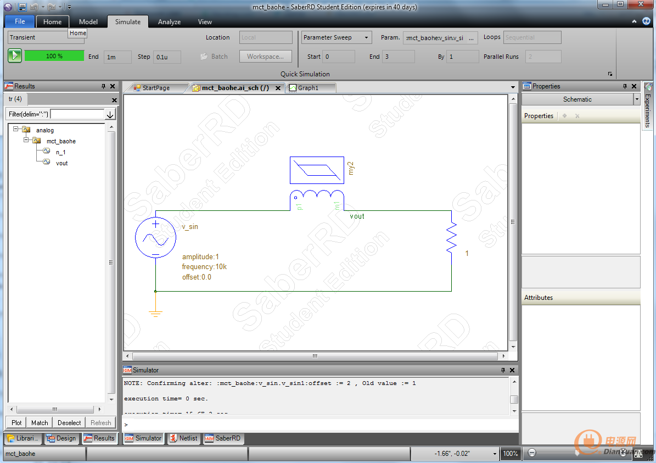Viewport: 656px width, 463px height.
Task: Click the Plot button
Action: pos(16,423)
